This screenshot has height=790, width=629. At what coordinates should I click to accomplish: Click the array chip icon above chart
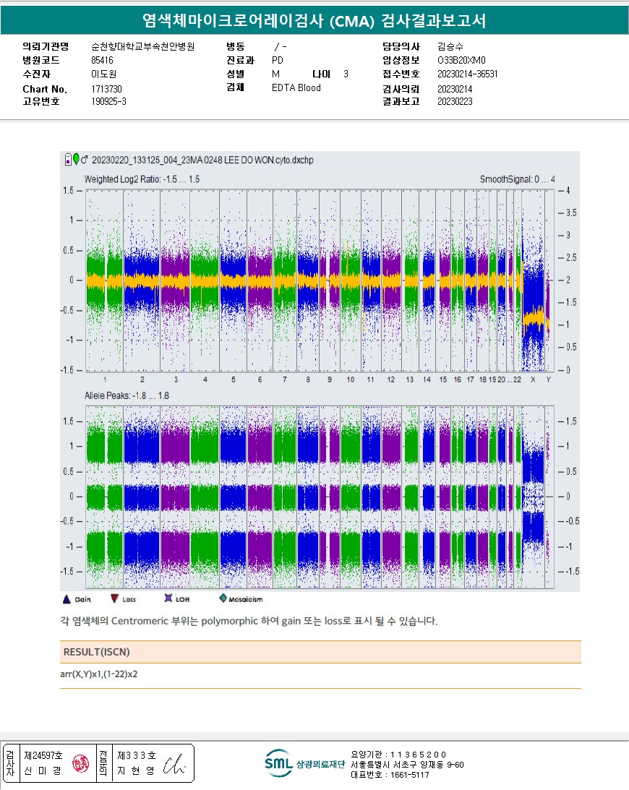click(x=68, y=159)
